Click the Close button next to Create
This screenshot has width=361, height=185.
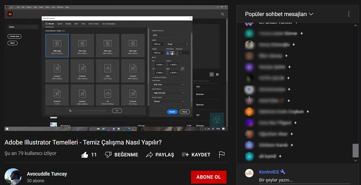pos(184,112)
